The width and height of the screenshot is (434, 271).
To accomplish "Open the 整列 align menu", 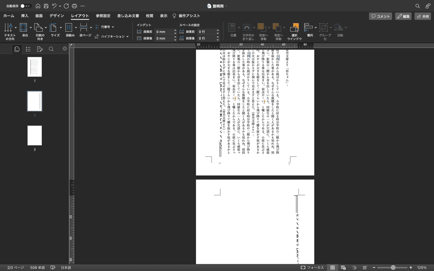I will (x=310, y=31).
